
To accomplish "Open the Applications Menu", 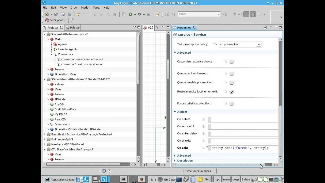I will click(60, 179).
